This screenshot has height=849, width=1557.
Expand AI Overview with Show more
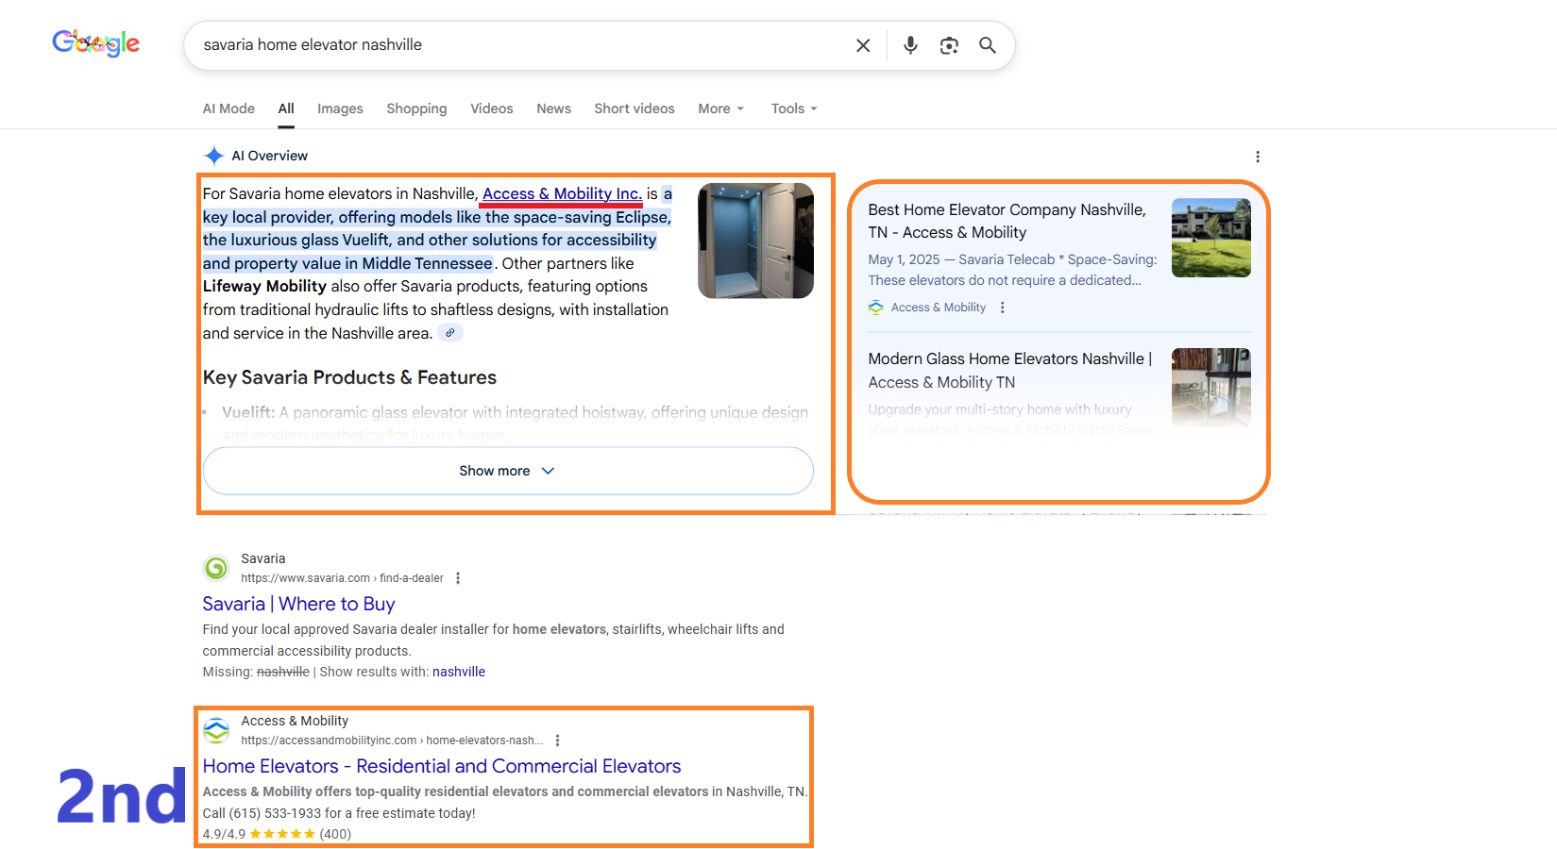click(x=508, y=471)
